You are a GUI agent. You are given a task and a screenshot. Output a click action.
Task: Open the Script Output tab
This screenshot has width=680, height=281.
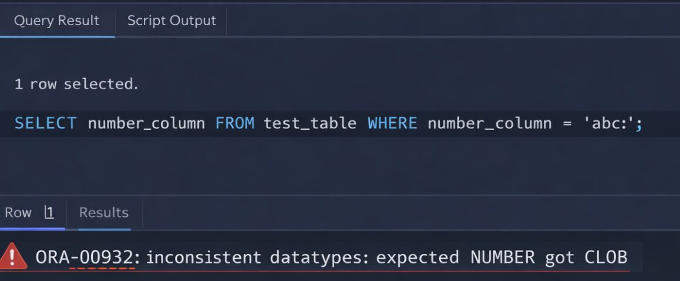point(171,21)
